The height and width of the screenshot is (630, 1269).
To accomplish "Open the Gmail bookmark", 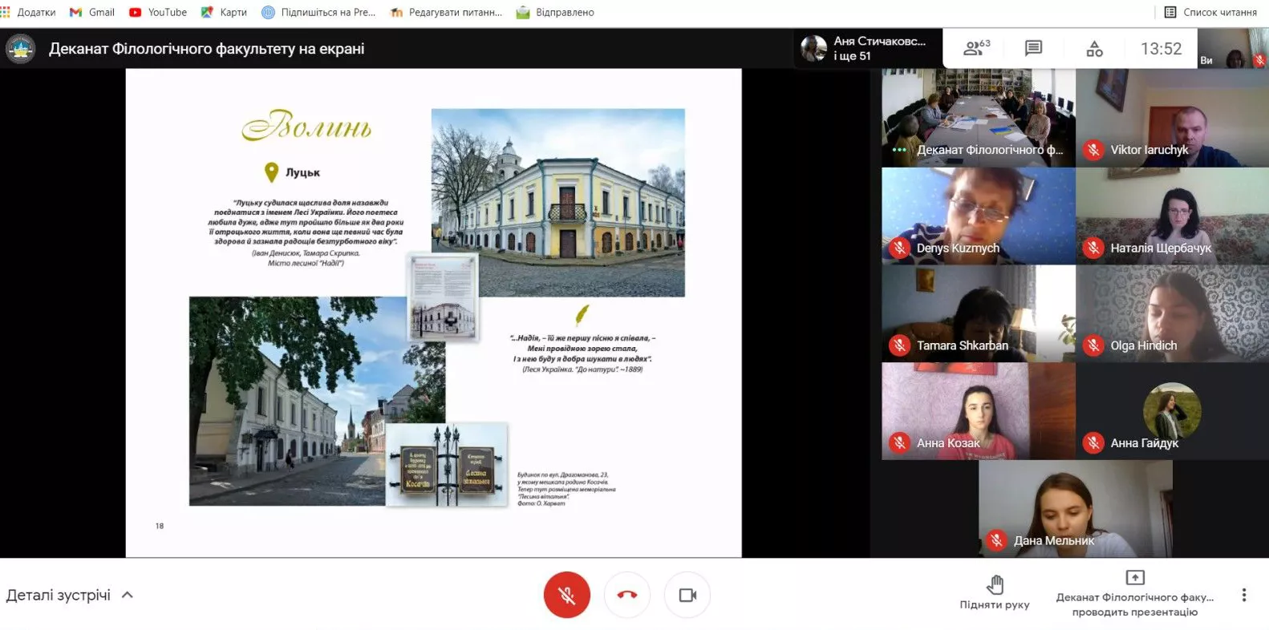I will tap(92, 12).
